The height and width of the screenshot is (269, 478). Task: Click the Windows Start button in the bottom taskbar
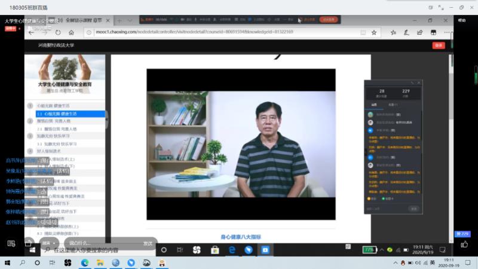click(x=8, y=262)
